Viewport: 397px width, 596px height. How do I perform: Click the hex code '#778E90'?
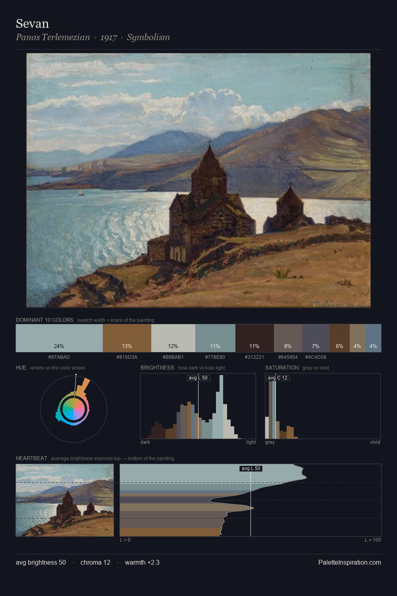click(215, 357)
